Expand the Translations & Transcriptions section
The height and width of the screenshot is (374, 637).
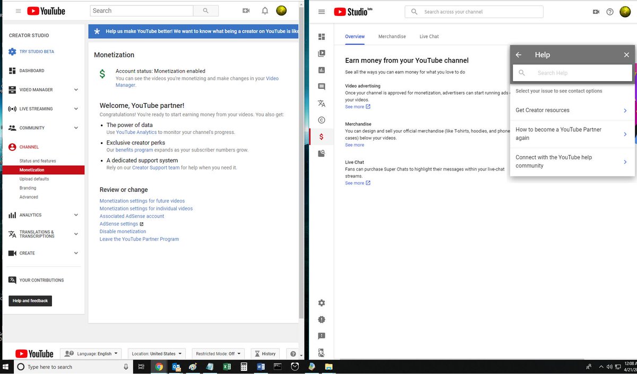point(76,234)
